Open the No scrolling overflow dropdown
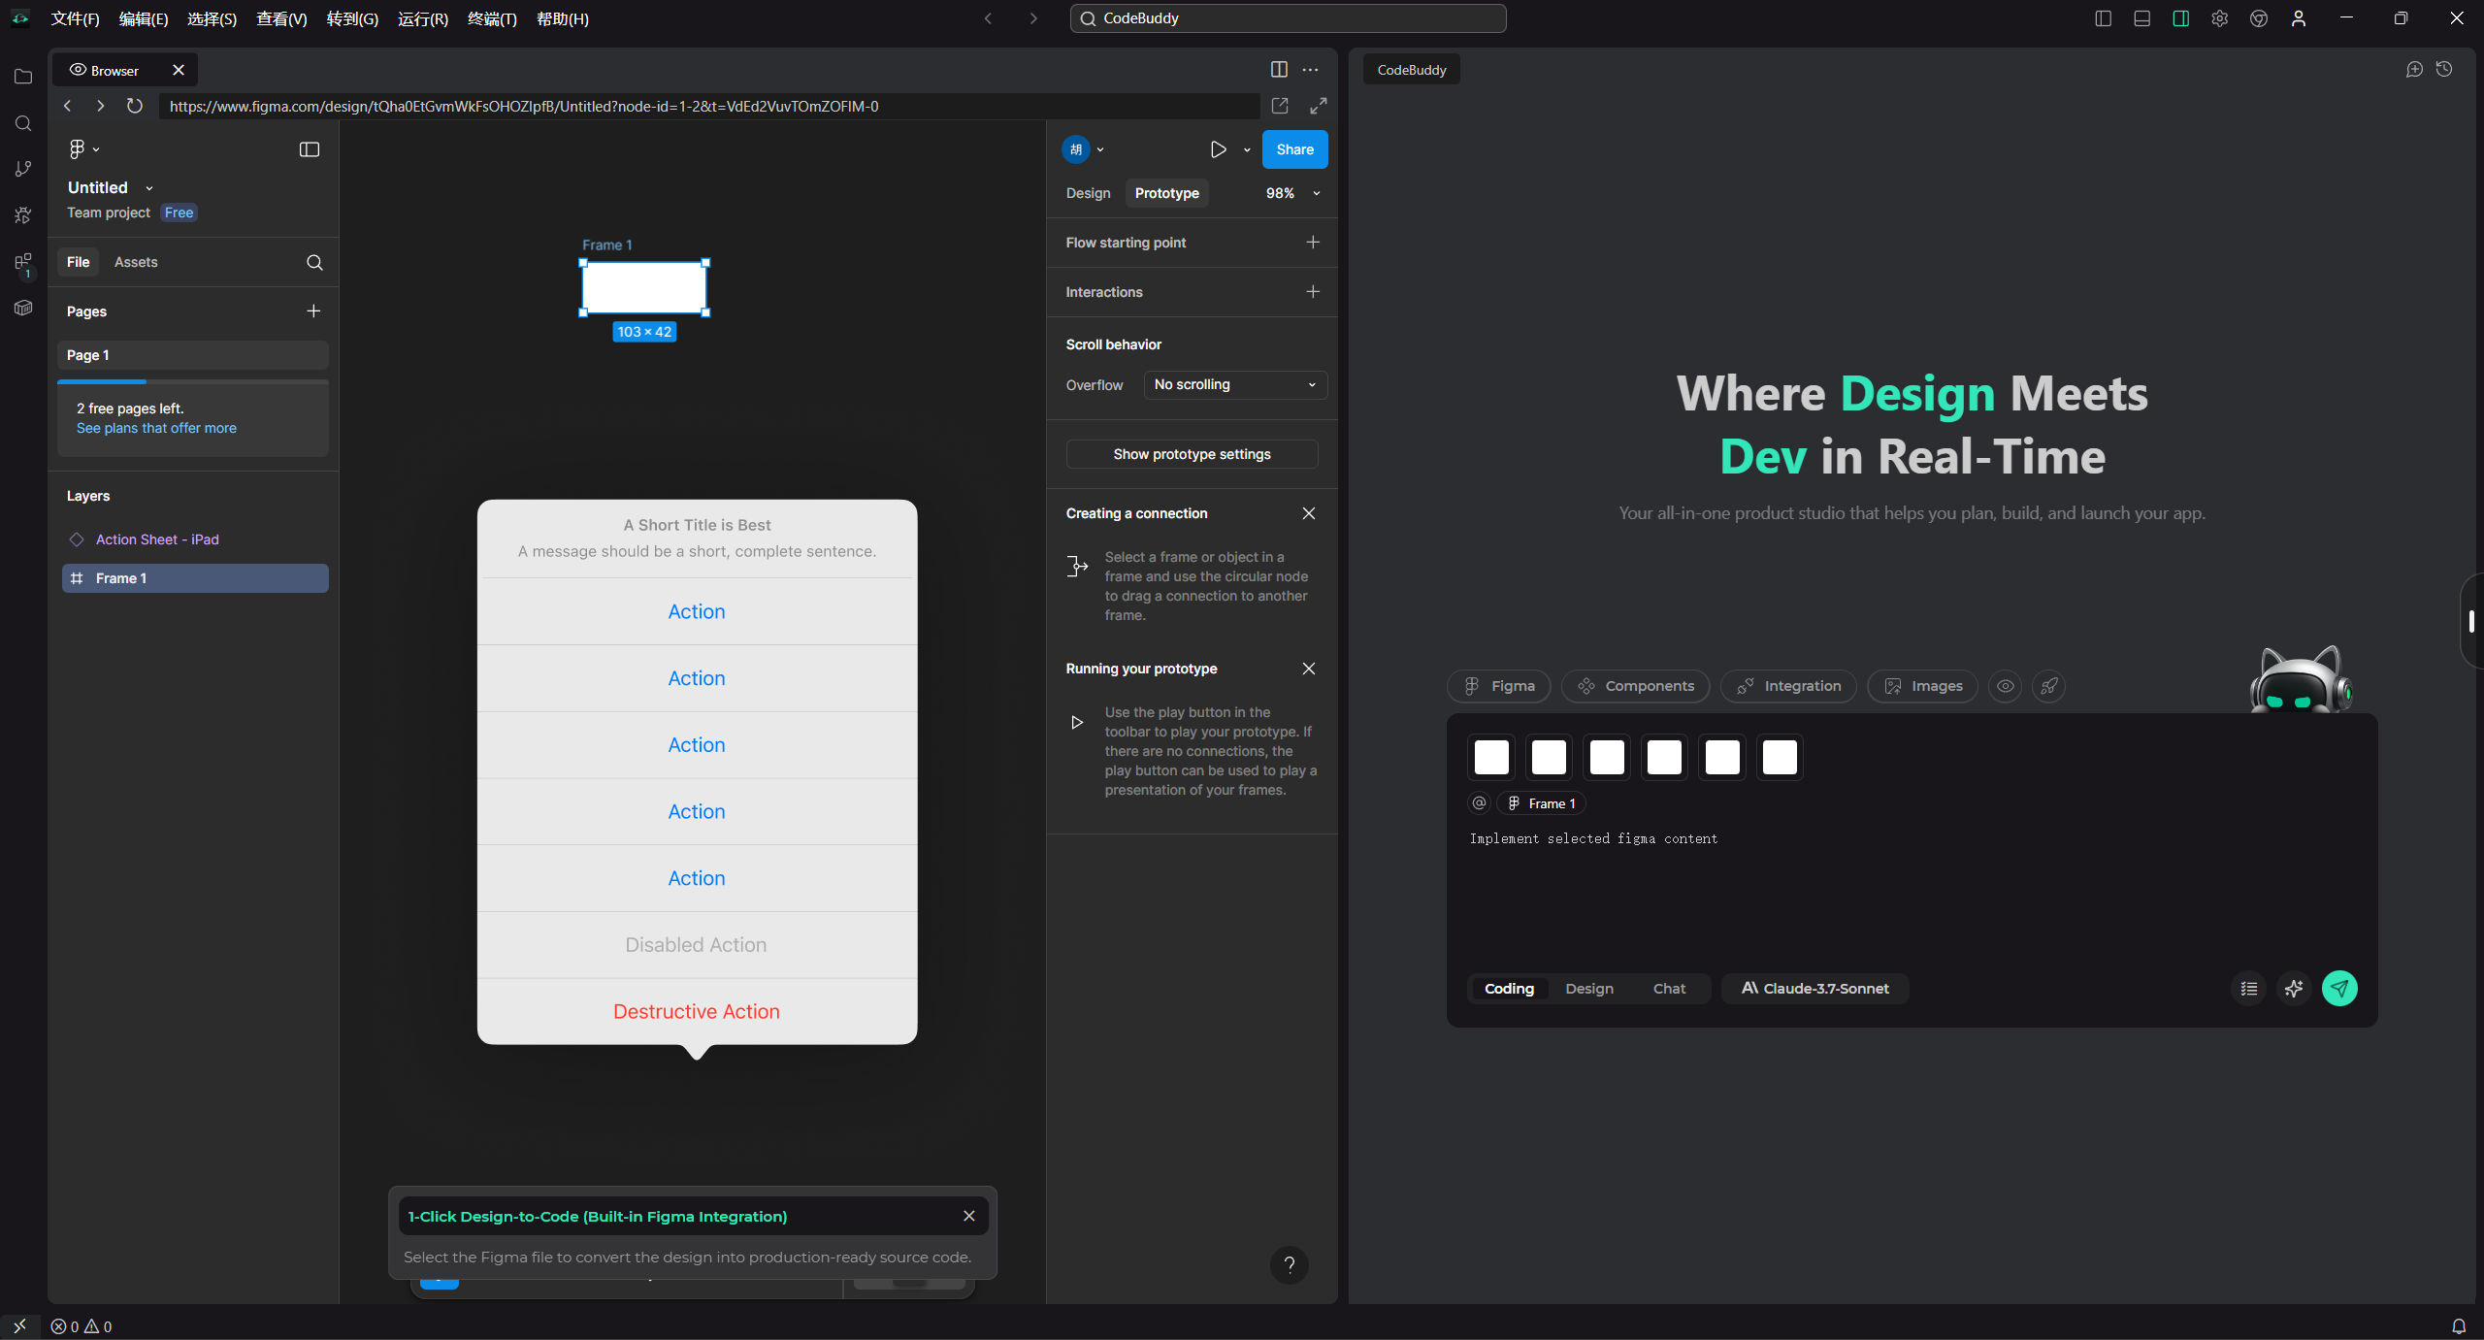 pyautogui.click(x=1233, y=384)
